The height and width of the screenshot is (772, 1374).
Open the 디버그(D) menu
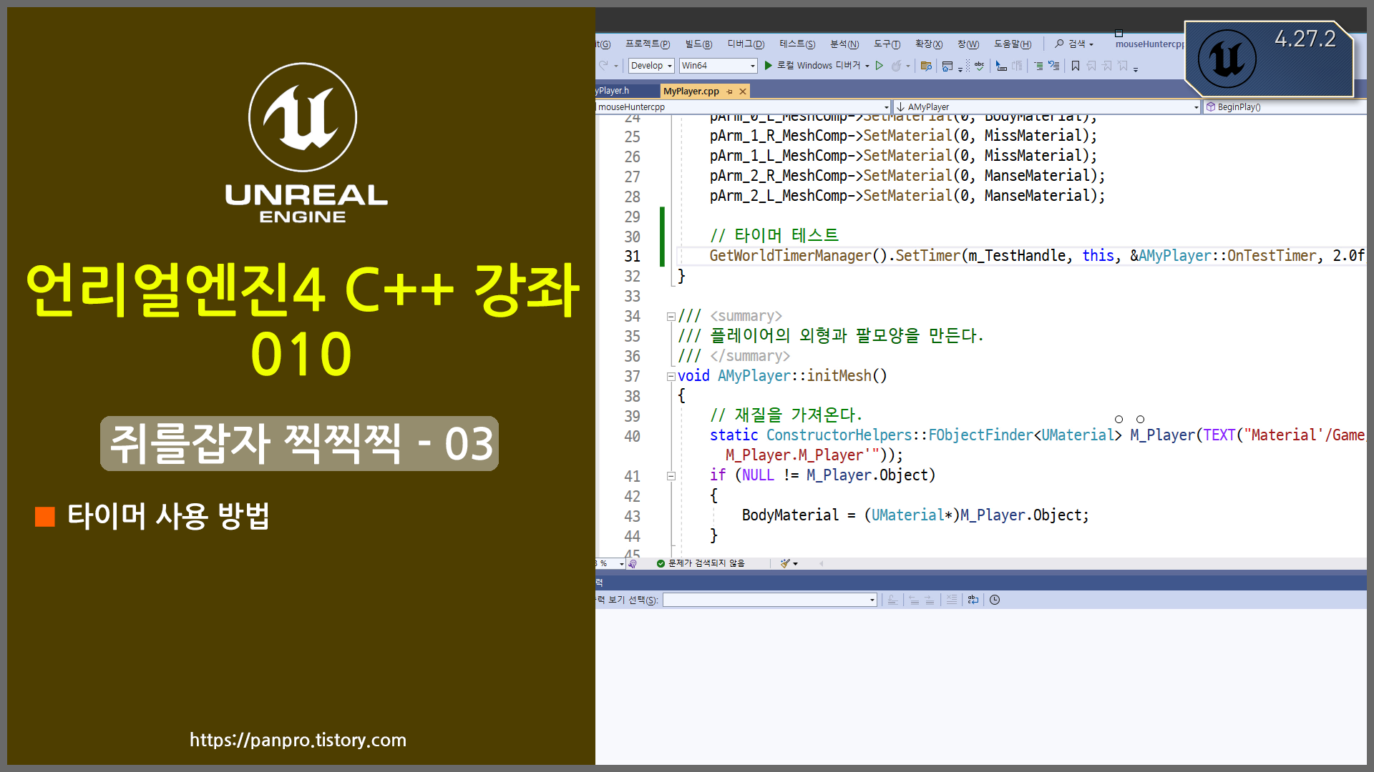(746, 44)
